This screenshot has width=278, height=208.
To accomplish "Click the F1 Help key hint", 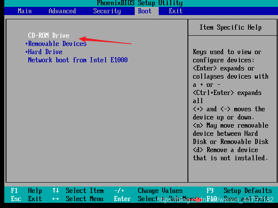I will coord(26,190).
